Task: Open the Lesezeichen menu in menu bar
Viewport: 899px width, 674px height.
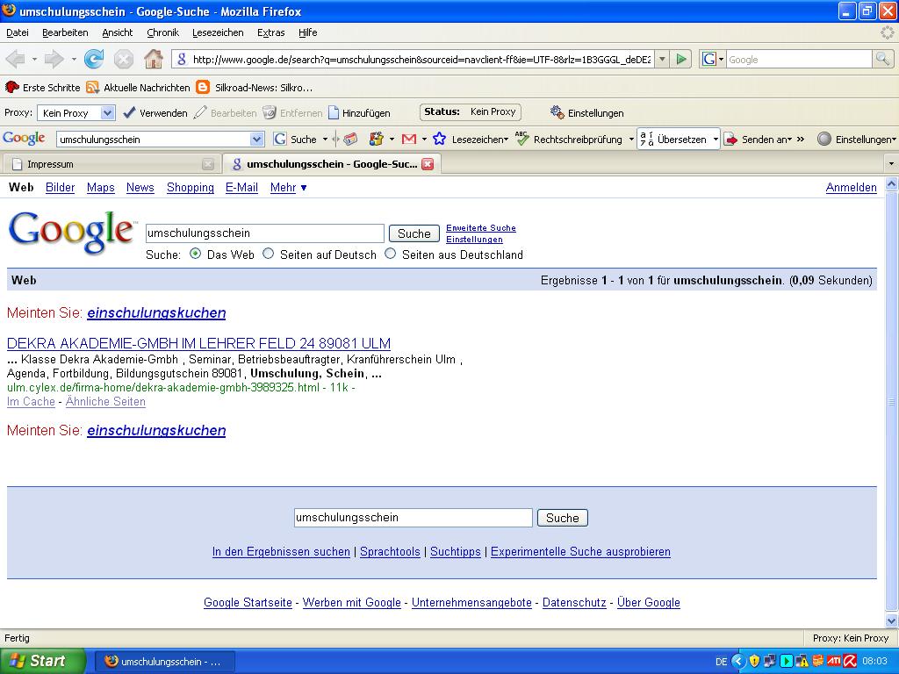Action: coord(218,32)
